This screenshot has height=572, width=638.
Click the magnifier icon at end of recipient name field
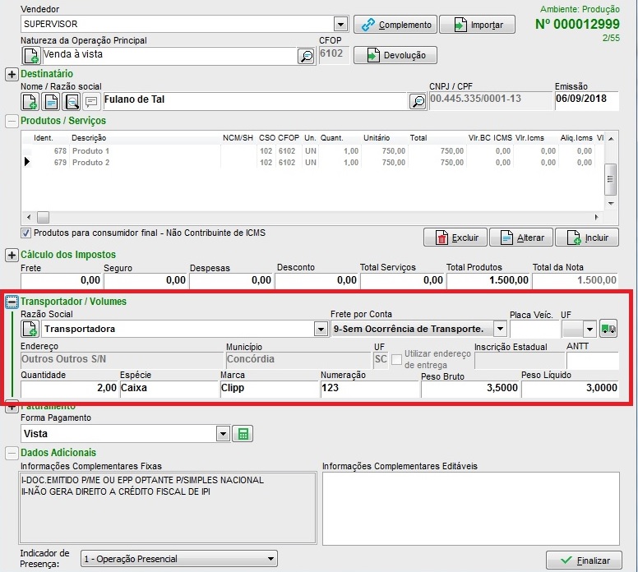pos(418,101)
